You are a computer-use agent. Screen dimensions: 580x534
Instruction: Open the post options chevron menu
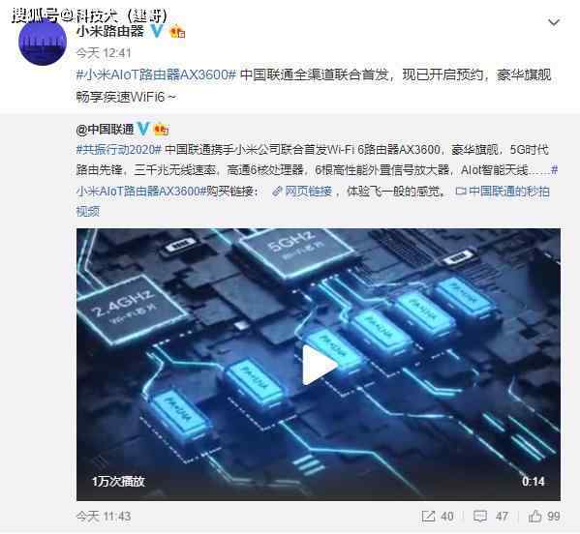(x=554, y=22)
